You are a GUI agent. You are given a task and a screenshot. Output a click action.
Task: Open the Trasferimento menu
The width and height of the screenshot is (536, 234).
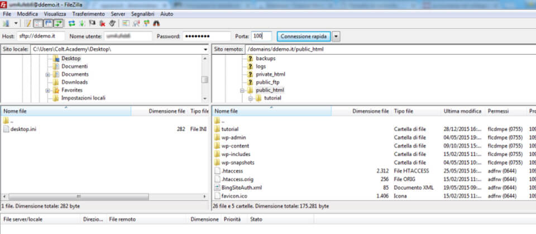point(89,14)
